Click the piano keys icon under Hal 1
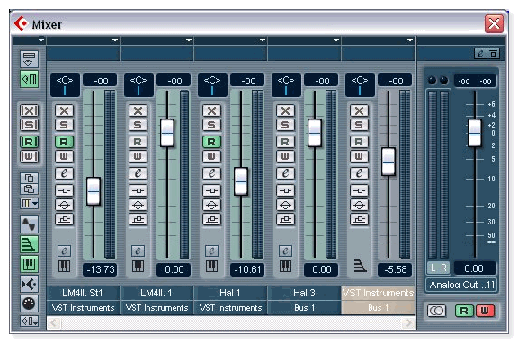Screen dimensions: 518x343 [x=211, y=266]
